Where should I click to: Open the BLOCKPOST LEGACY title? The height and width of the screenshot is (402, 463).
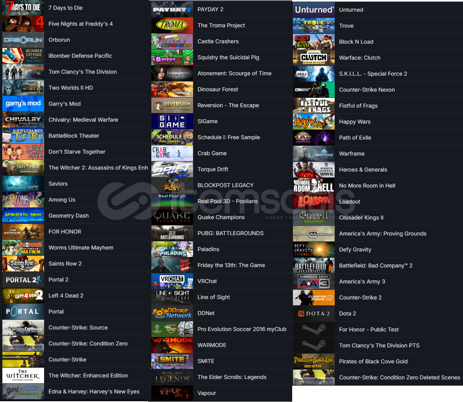225,185
